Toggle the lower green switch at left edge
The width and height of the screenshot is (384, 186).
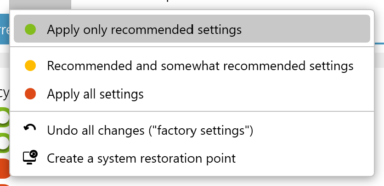tap(4, 142)
